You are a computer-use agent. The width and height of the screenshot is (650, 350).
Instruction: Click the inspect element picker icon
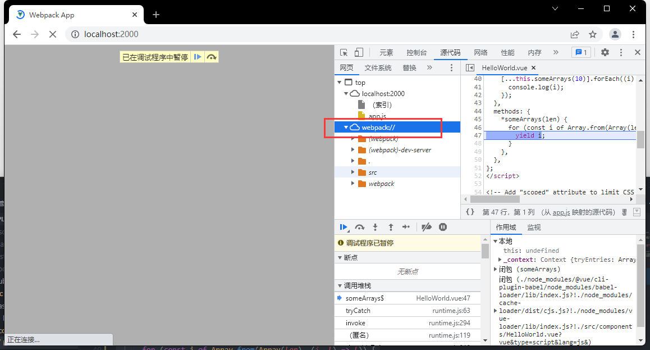tap(344, 52)
